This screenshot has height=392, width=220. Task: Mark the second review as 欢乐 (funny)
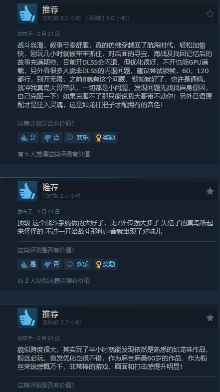(x=78, y=264)
